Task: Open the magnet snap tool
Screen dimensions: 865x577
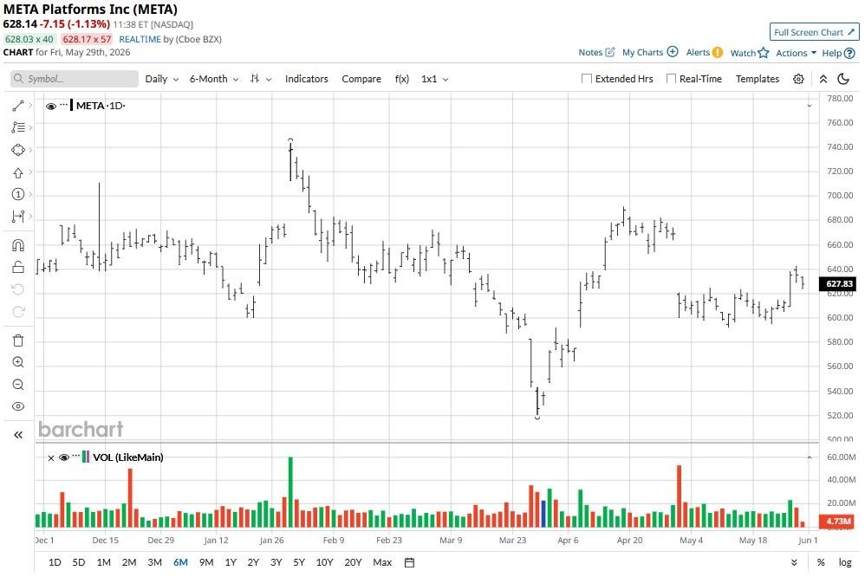Action: click(17, 245)
